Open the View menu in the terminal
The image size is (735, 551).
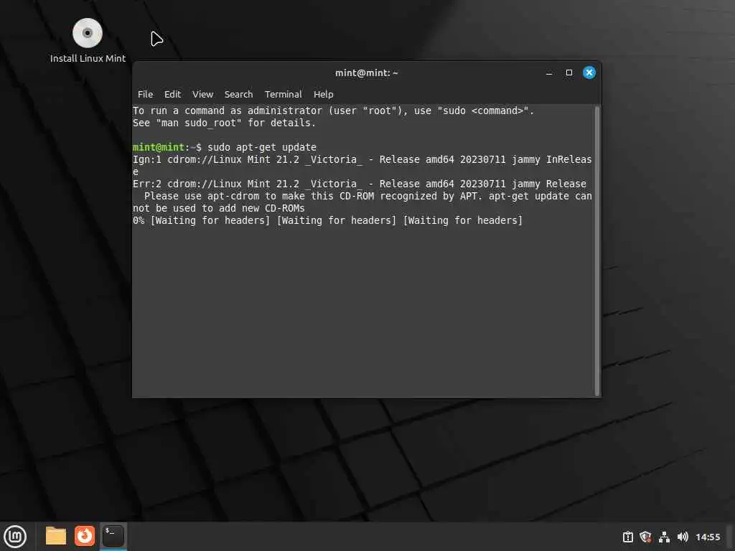click(x=202, y=94)
